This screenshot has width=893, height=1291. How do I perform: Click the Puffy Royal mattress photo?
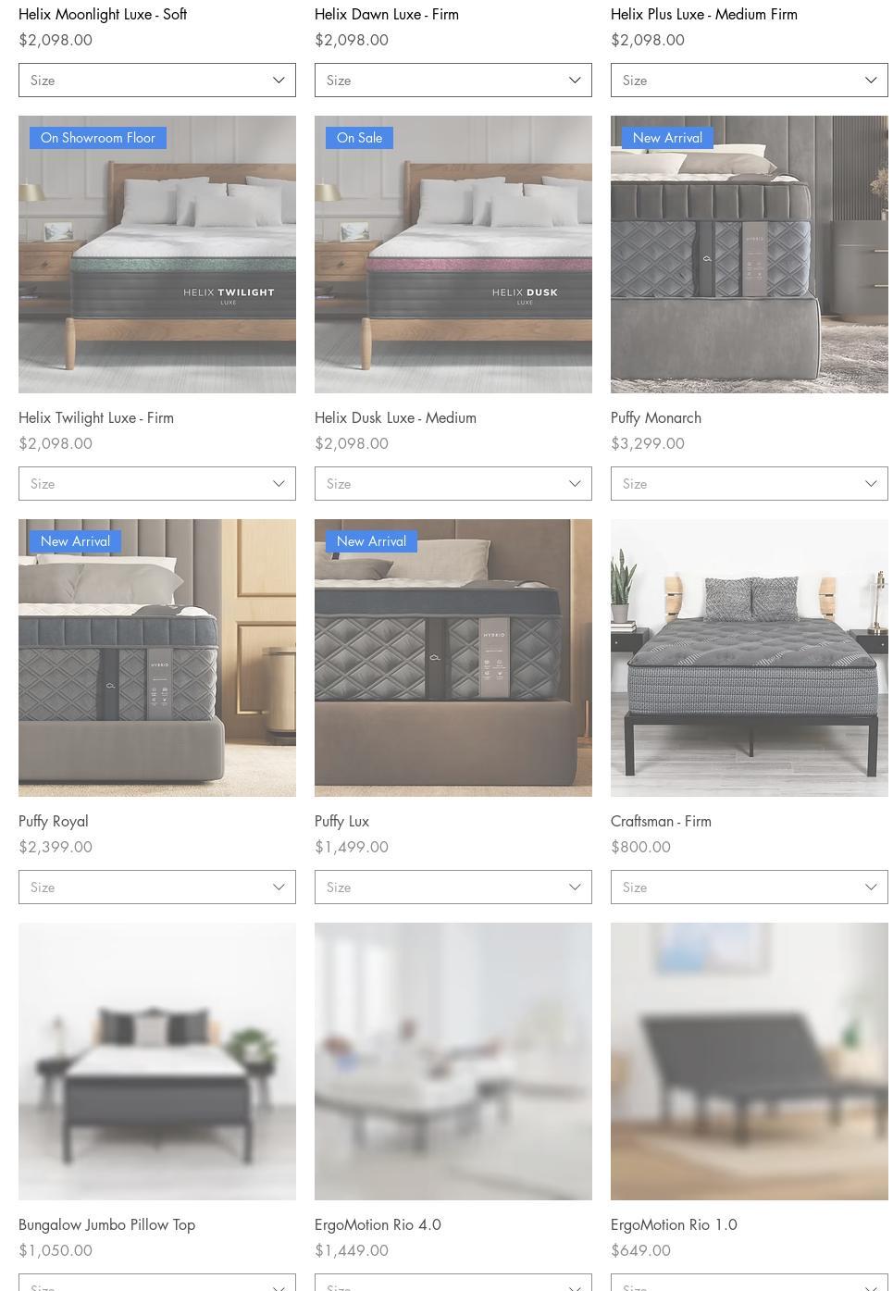(x=157, y=658)
